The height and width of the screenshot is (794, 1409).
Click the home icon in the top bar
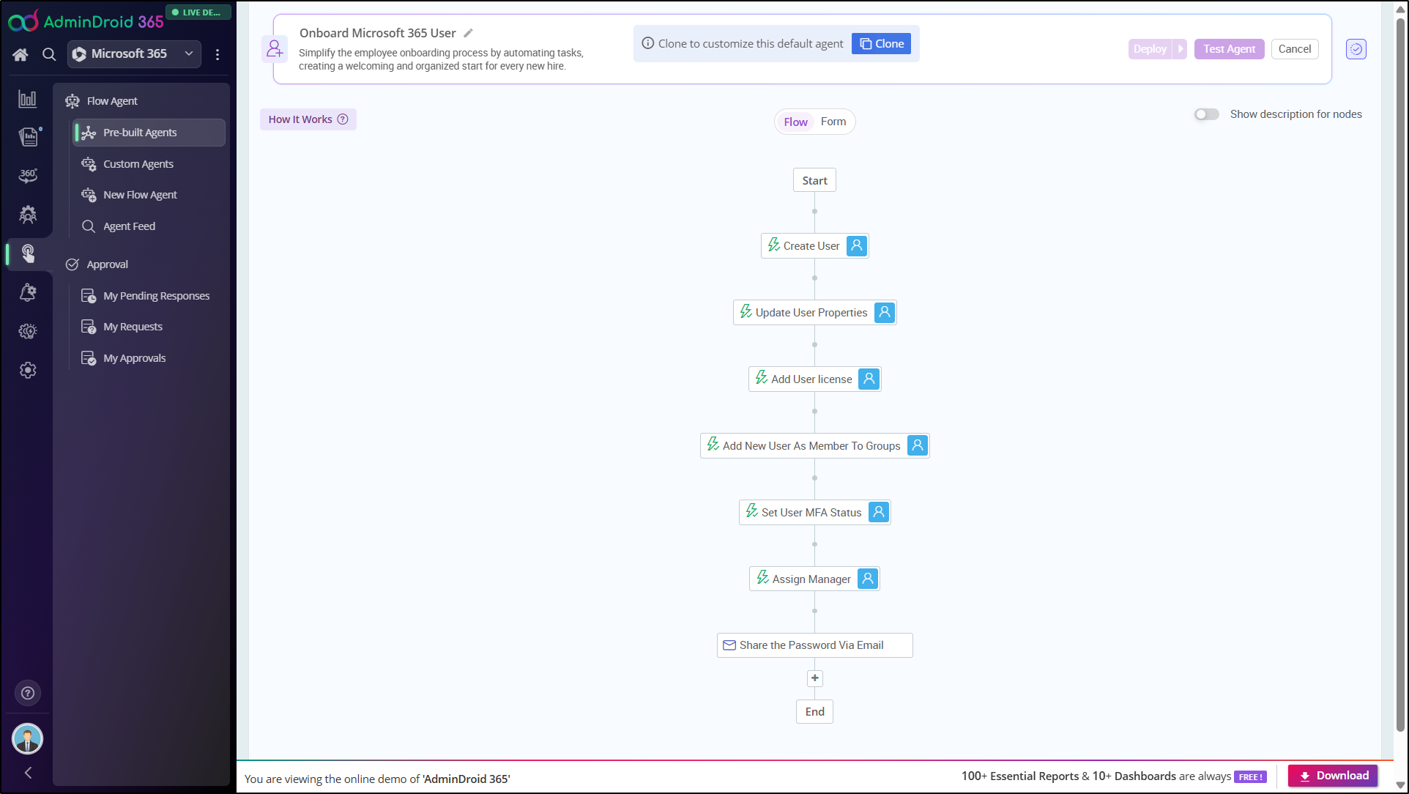click(x=20, y=54)
